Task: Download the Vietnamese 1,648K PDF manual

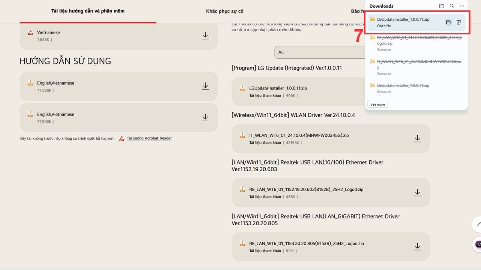Action: 205,36
